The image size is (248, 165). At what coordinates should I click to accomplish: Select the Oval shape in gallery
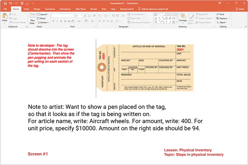coord(170,15)
